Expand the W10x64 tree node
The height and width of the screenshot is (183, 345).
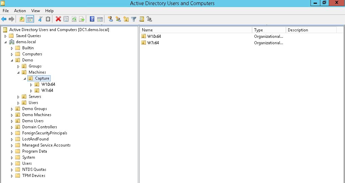point(31,85)
